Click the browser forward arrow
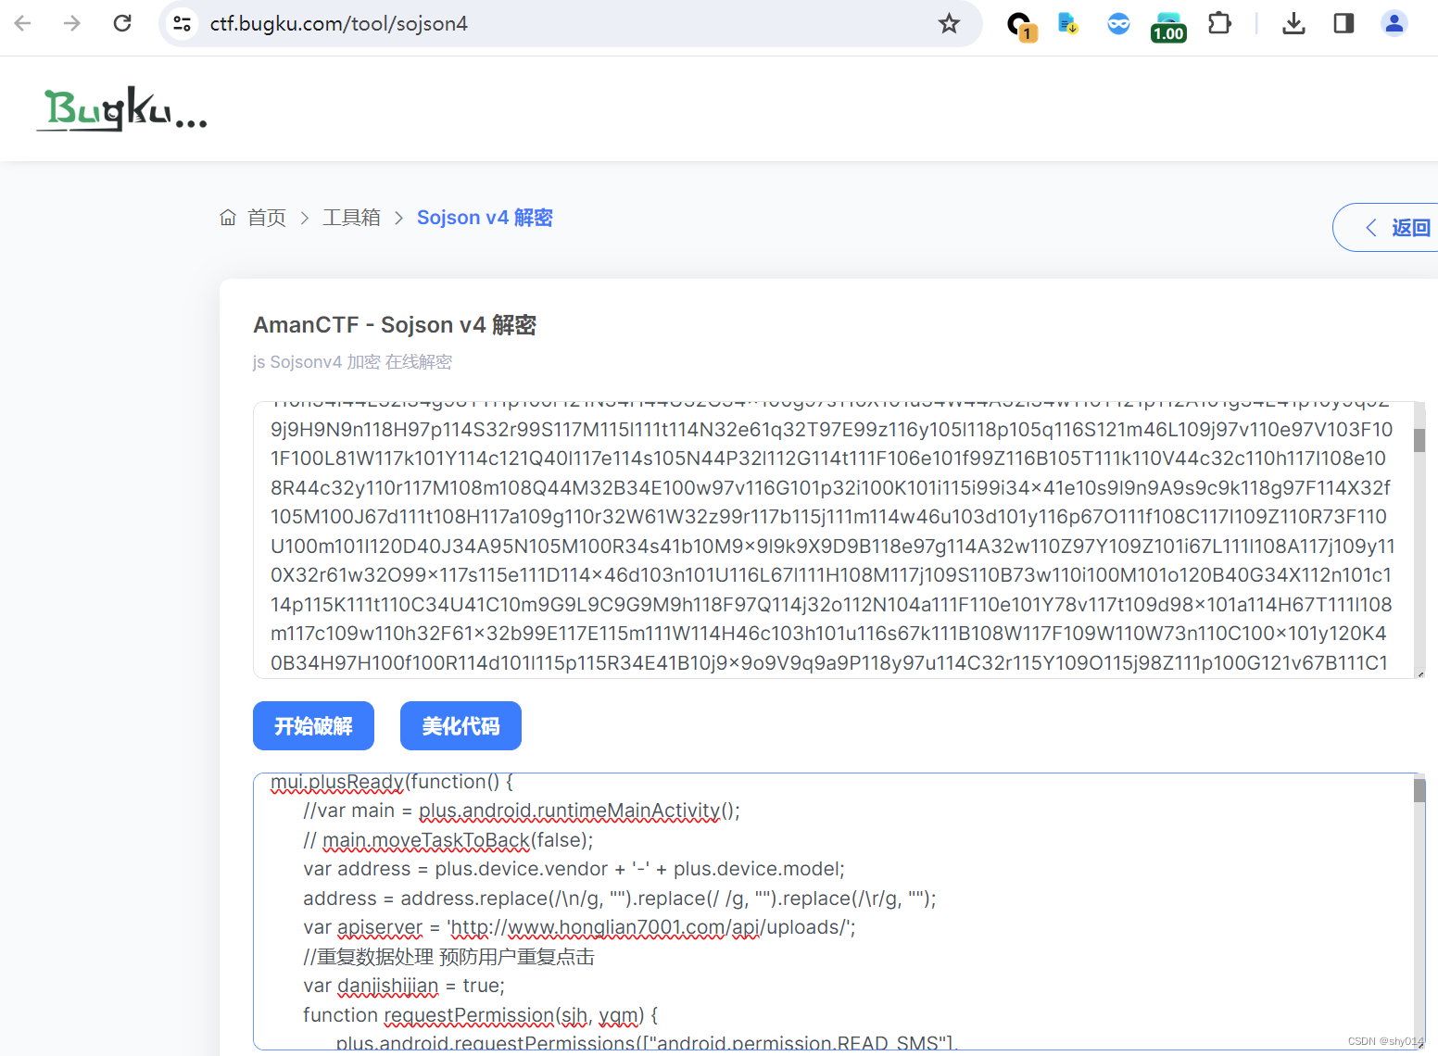 click(72, 23)
